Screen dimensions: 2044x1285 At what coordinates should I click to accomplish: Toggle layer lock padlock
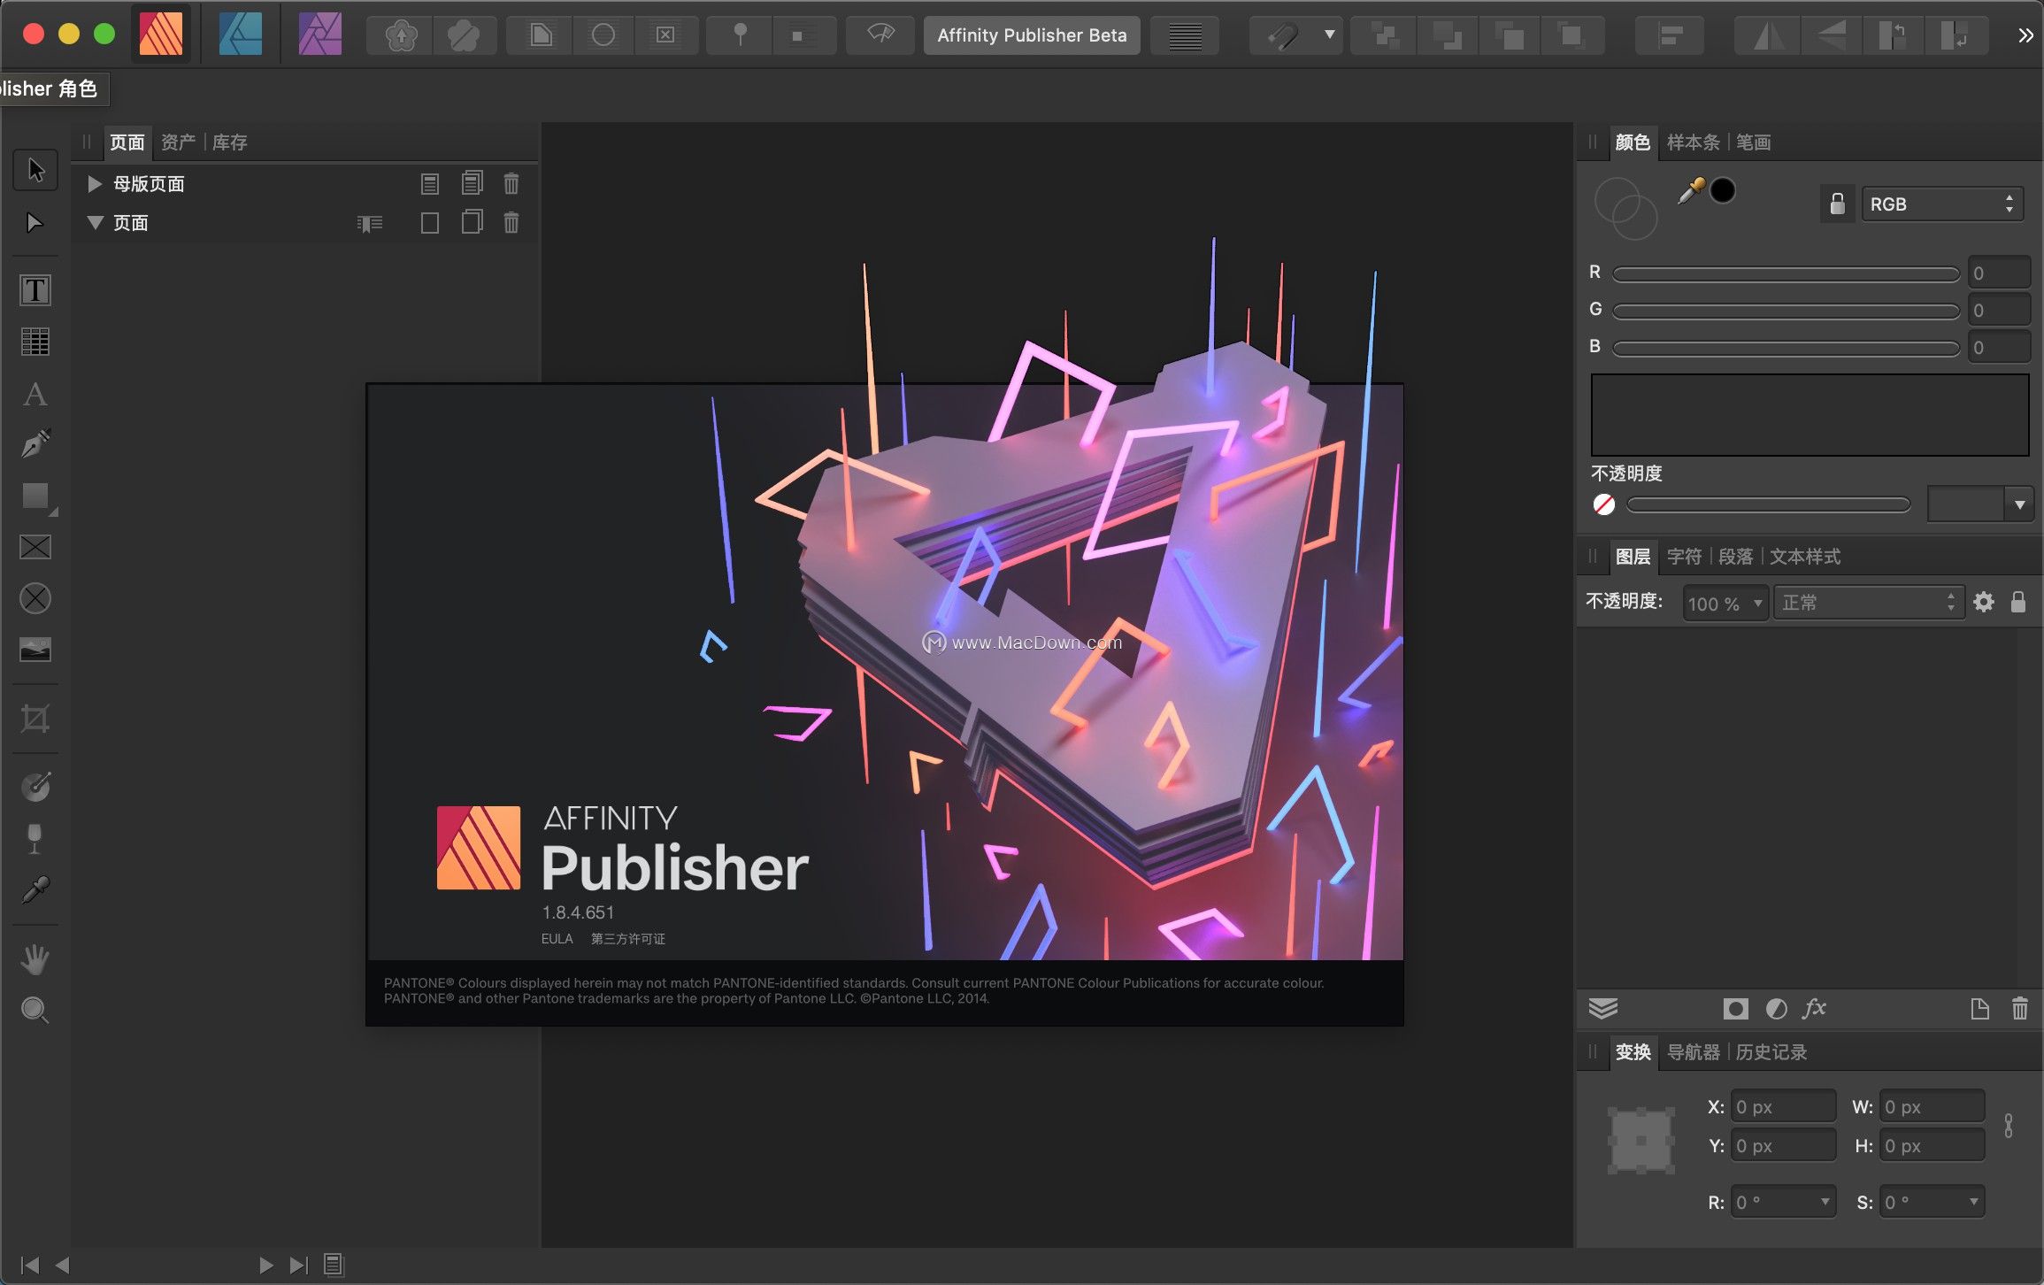(2018, 603)
